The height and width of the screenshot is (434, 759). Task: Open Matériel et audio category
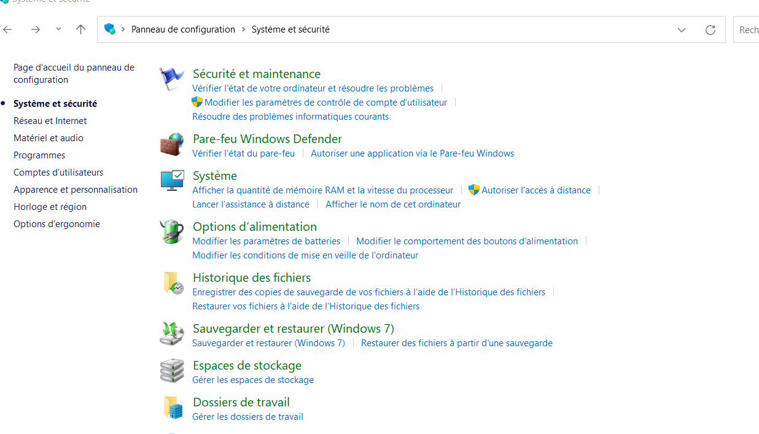49,138
